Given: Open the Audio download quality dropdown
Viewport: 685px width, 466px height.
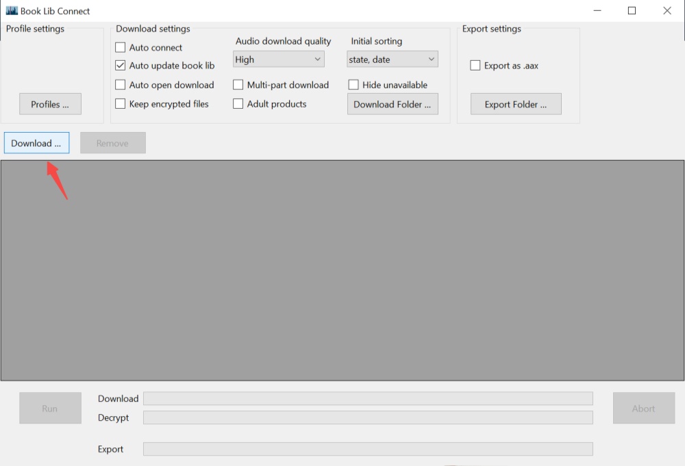Looking at the screenshot, I should (279, 60).
